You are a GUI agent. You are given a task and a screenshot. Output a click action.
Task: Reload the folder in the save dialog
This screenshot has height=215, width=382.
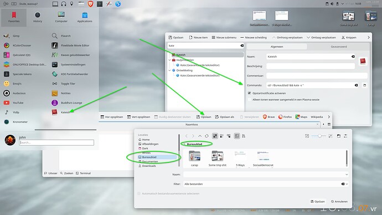pos(207,136)
